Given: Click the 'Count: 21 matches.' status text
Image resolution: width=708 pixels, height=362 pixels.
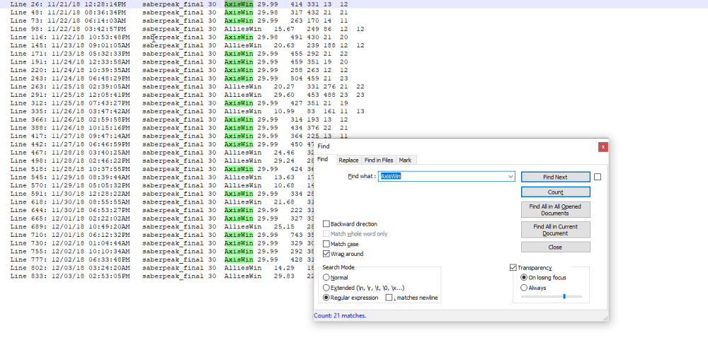Looking at the screenshot, I should tap(340, 315).
